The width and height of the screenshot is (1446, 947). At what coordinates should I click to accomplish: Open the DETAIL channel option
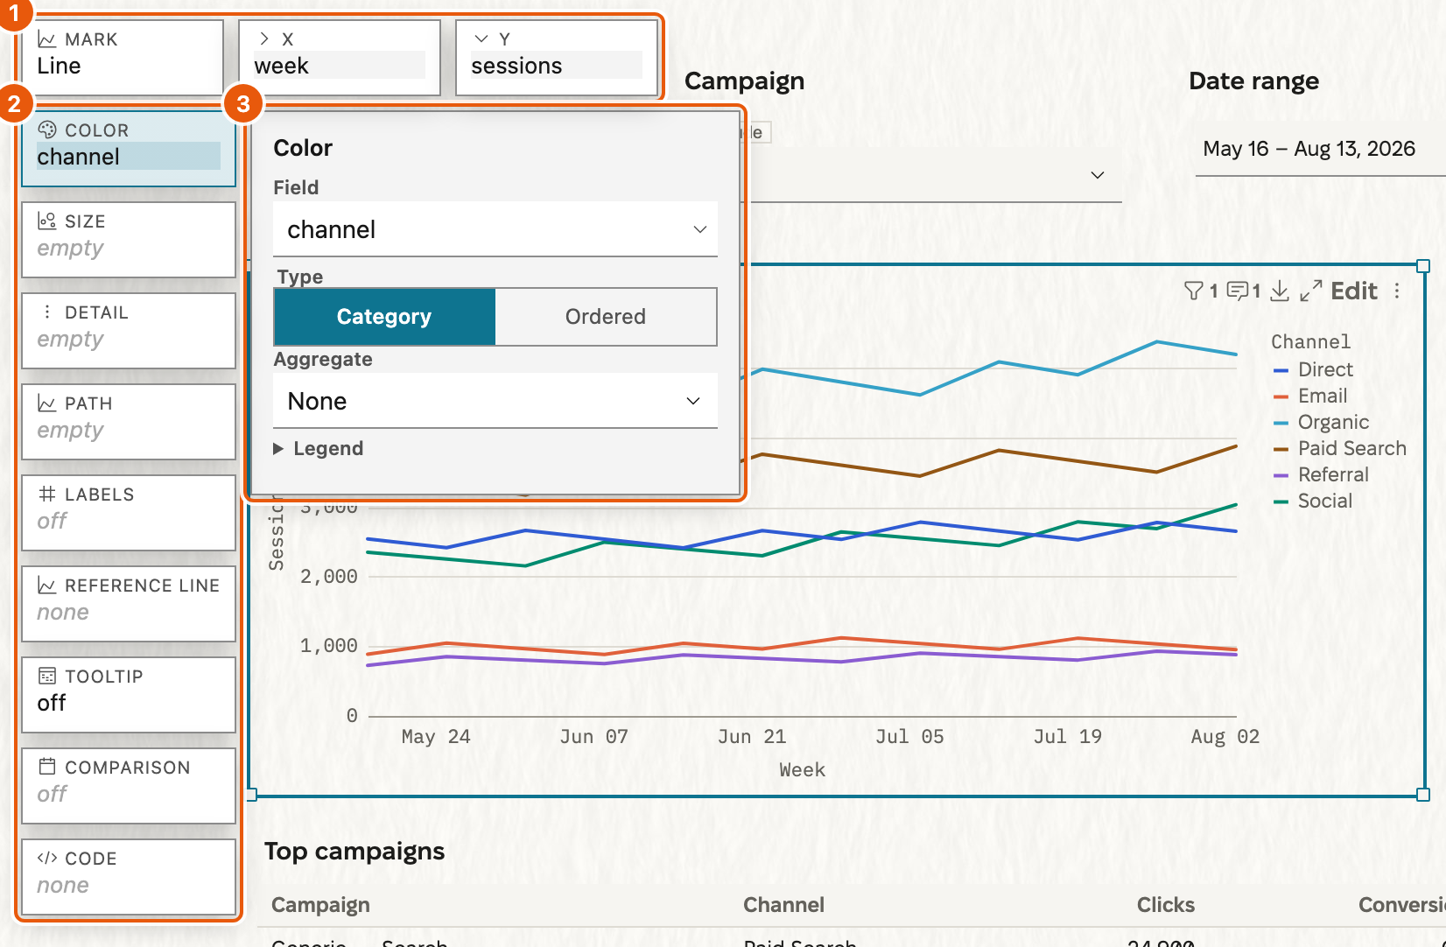[x=129, y=331]
